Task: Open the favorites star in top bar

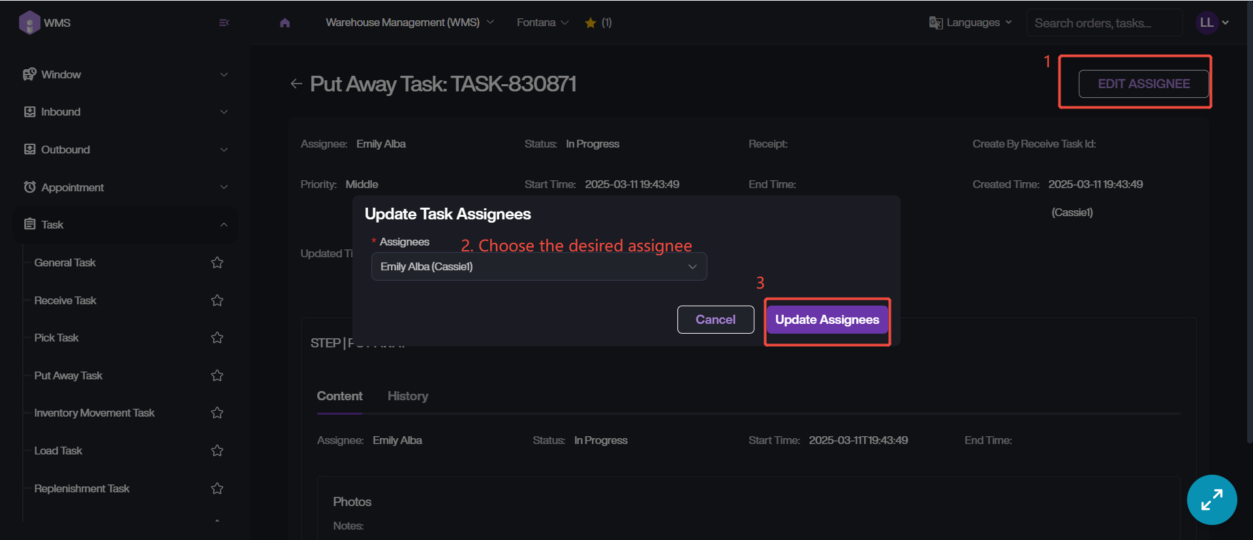Action: (x=591, y=23)
